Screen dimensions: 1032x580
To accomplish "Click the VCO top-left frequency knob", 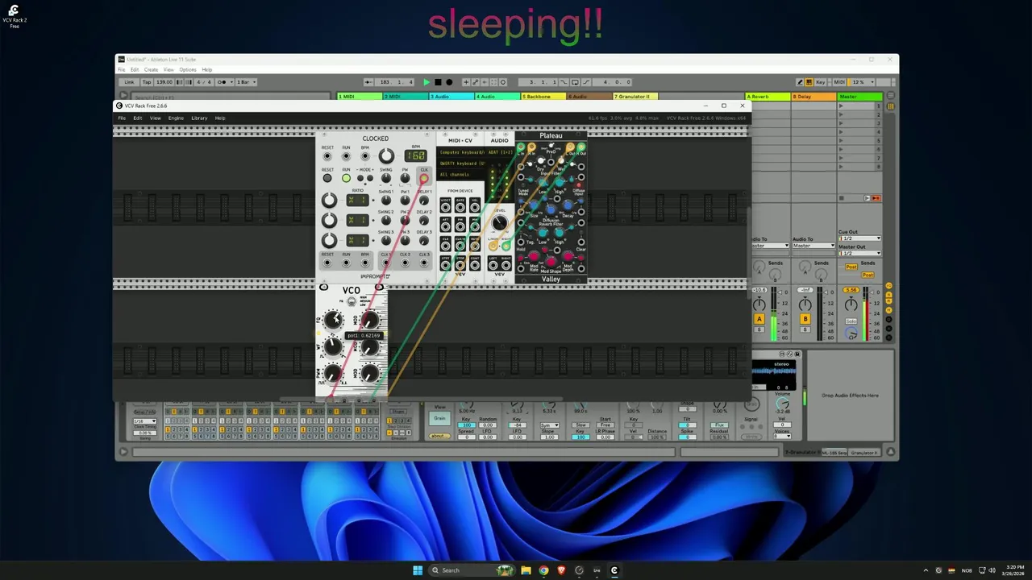I will 332,319.
